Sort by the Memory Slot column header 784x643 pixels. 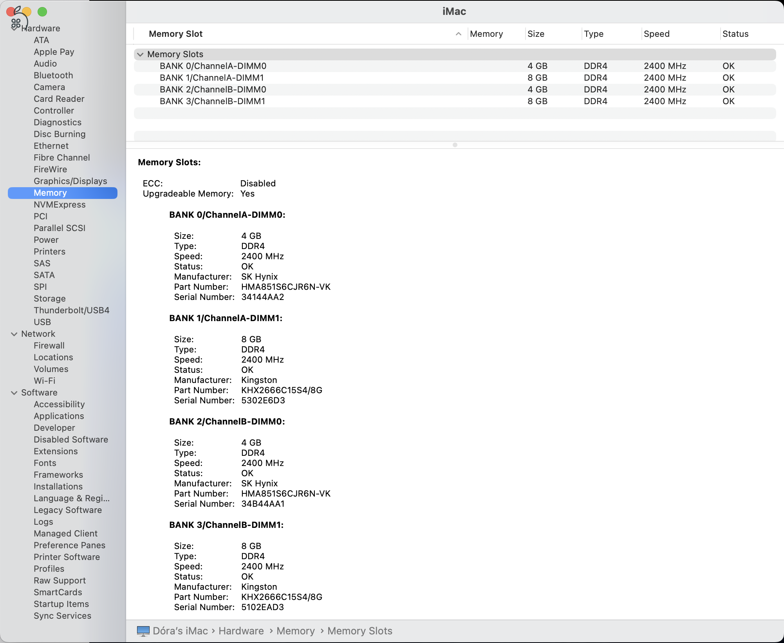click(175, 34)
